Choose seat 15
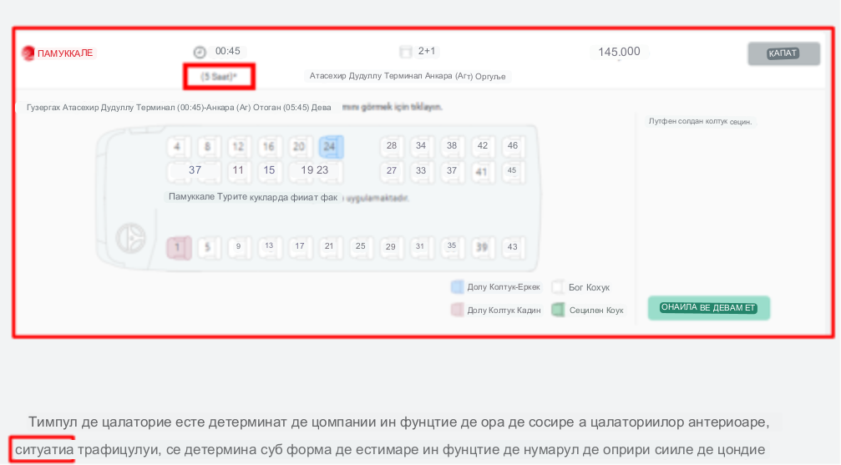 tap(269, 170)
